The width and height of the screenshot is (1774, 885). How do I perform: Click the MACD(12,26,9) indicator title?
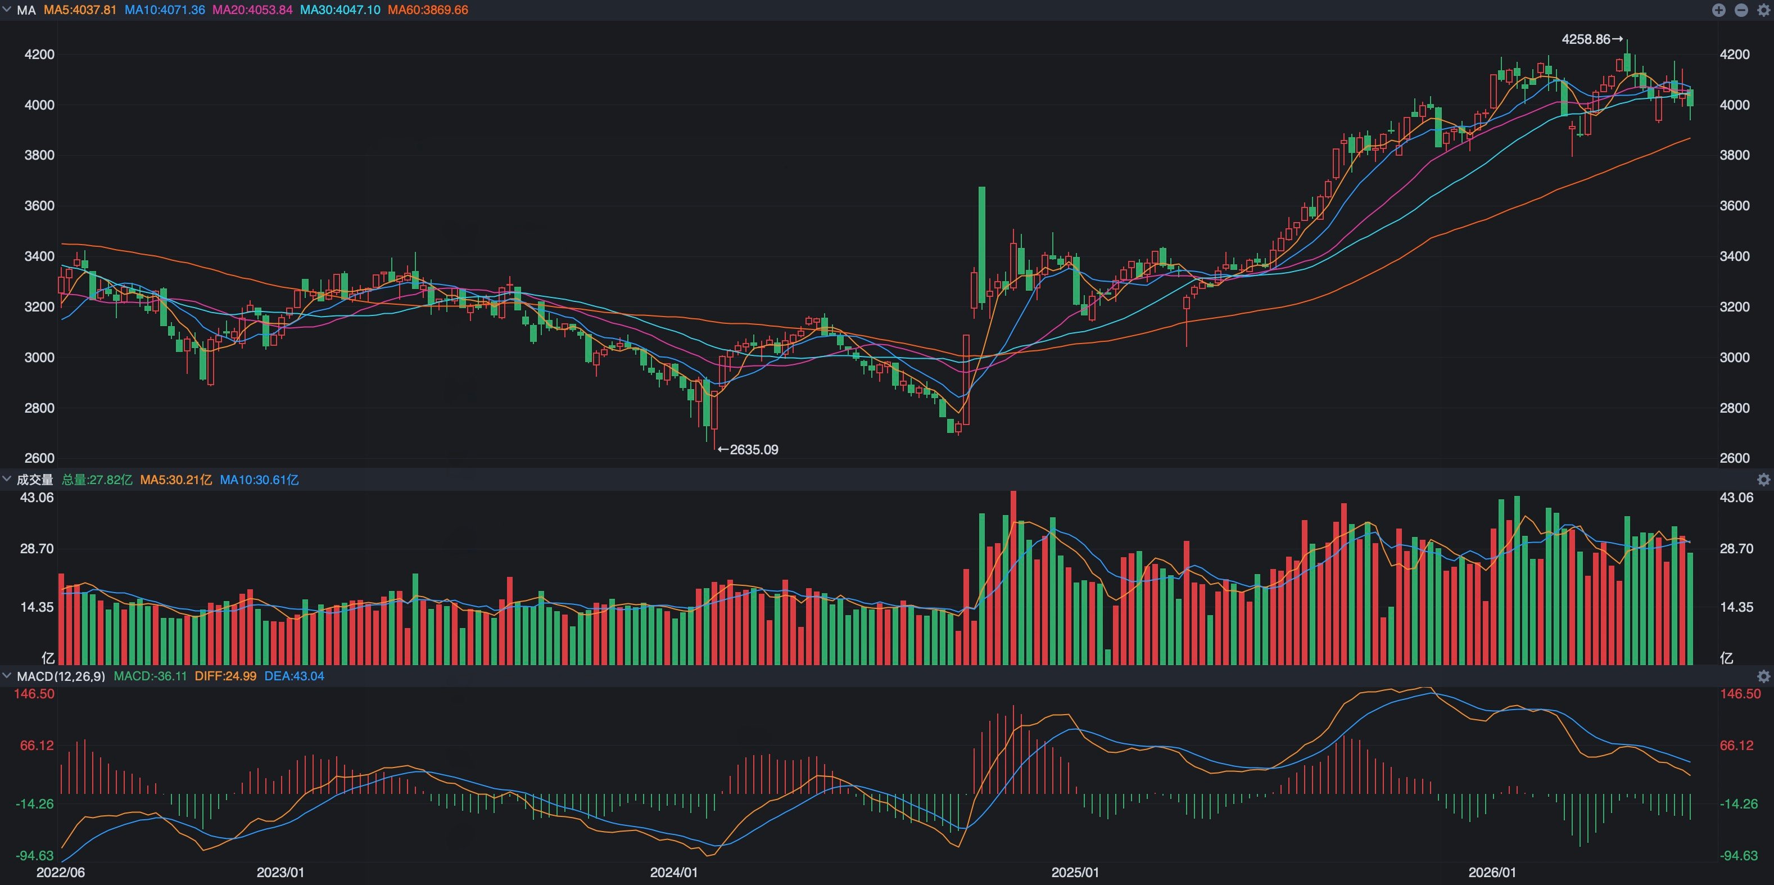pos(61,676)
